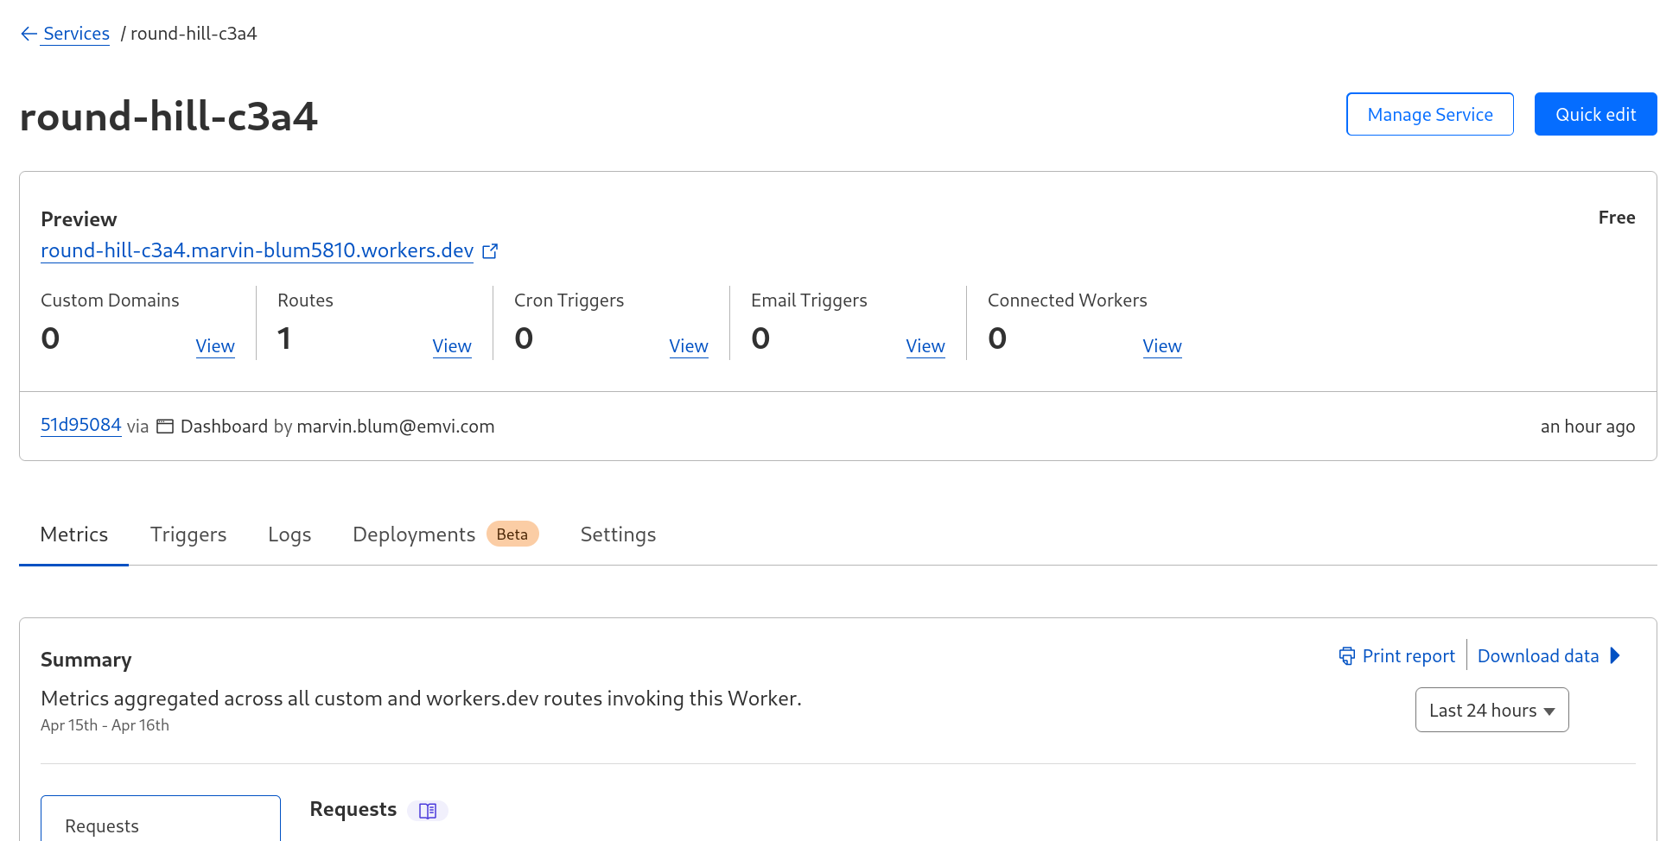View Custom Domains details
1679x841 pixels.
[215, 346]
